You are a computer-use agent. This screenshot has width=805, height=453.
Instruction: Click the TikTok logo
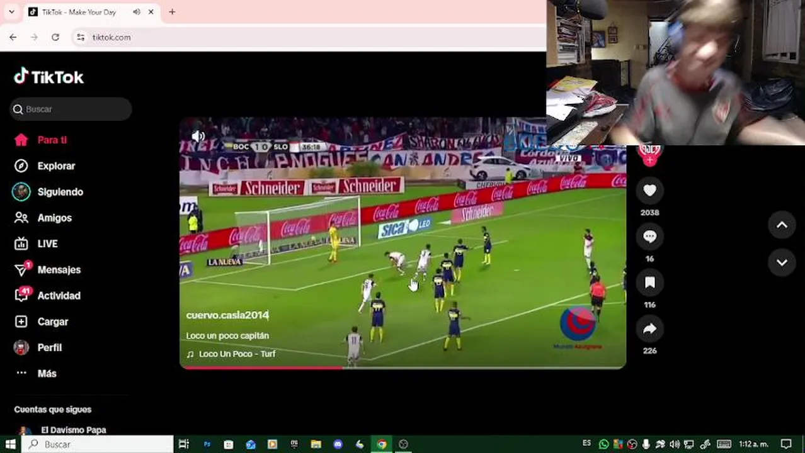tap(49, 77)
